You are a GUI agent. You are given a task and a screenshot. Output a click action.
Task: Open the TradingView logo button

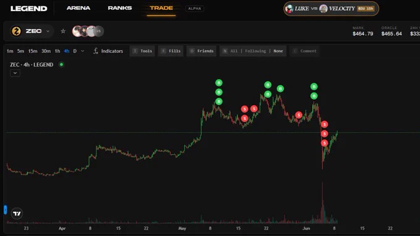click(x=17, y=214)
